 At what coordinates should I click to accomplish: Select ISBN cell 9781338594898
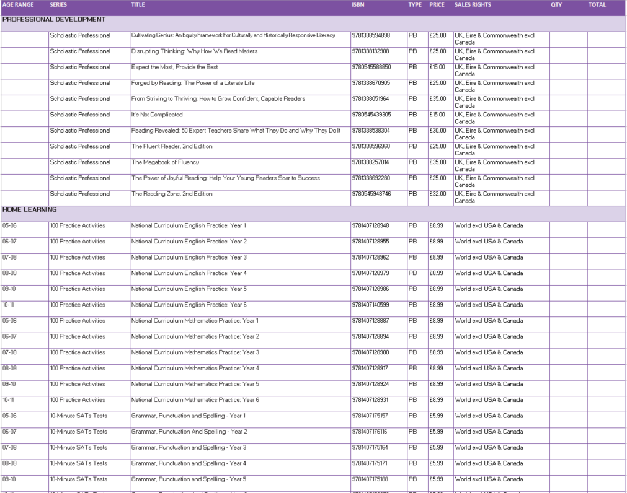coord(371,35)
